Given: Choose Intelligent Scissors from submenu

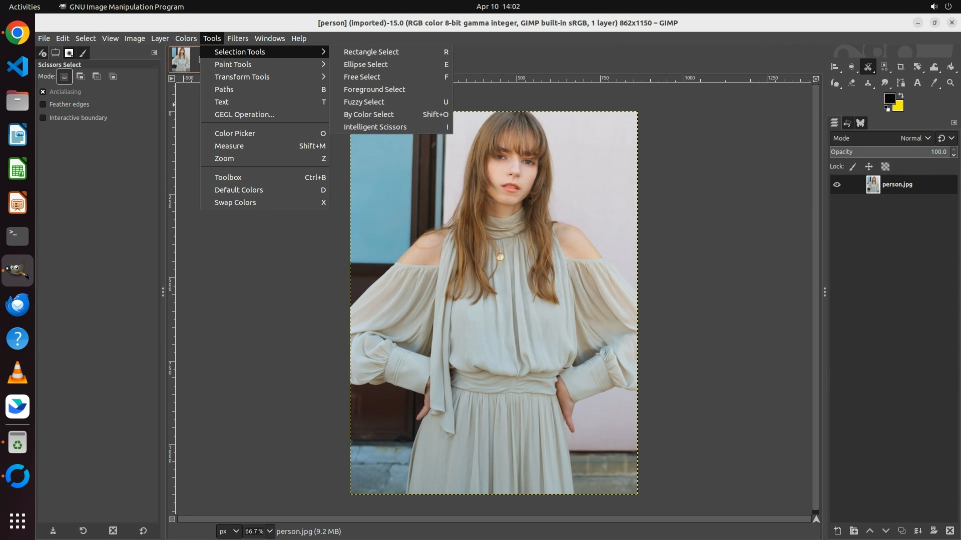Looking at the screenshot, I should [375, 127].
